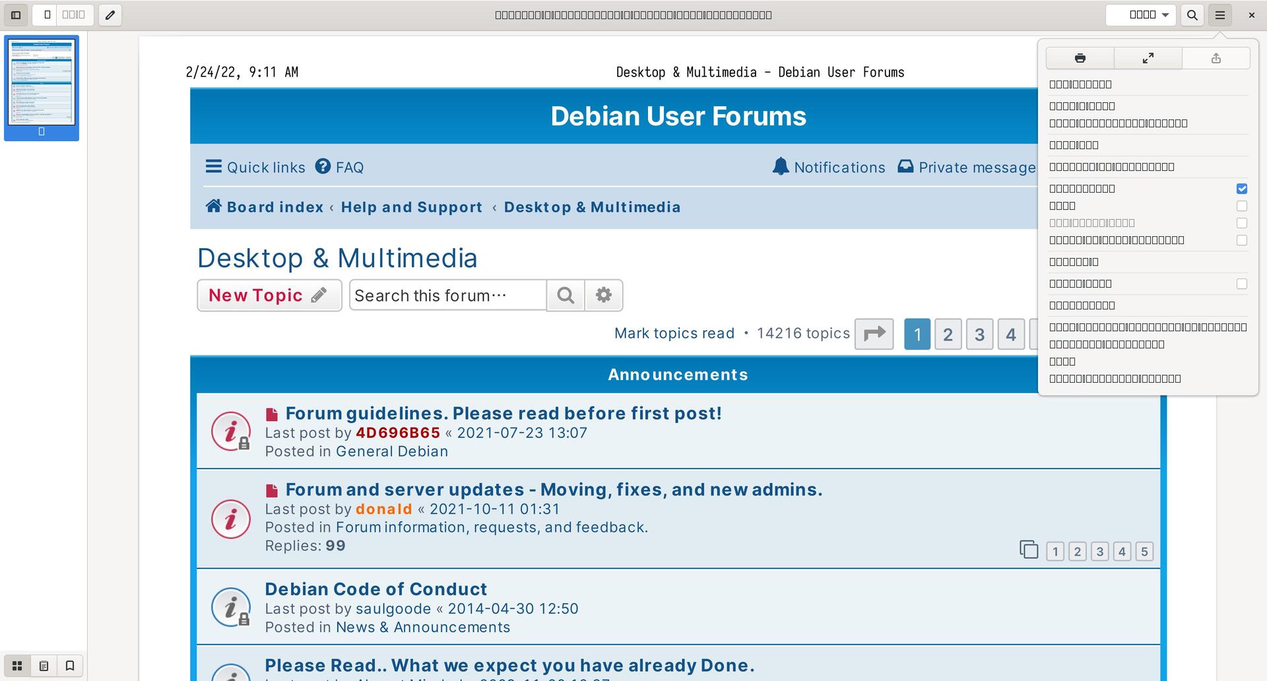
Task: Print the document via printer icon
Action: (1080, 58)
